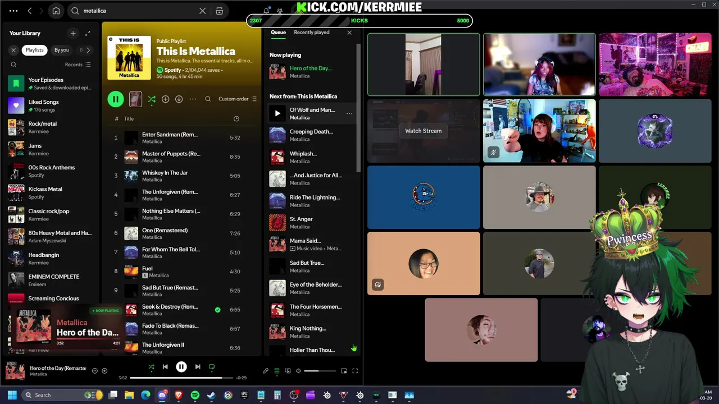This screenshot has width=719, height=404.
Task: Switch to the Recently played tab
Action: (x=312, y=33)
